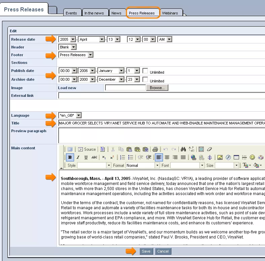Click the Align Left button

159,157
